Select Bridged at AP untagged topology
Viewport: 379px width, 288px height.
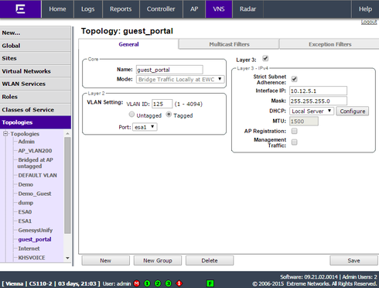pyautogui.click(x=36, y=163)
